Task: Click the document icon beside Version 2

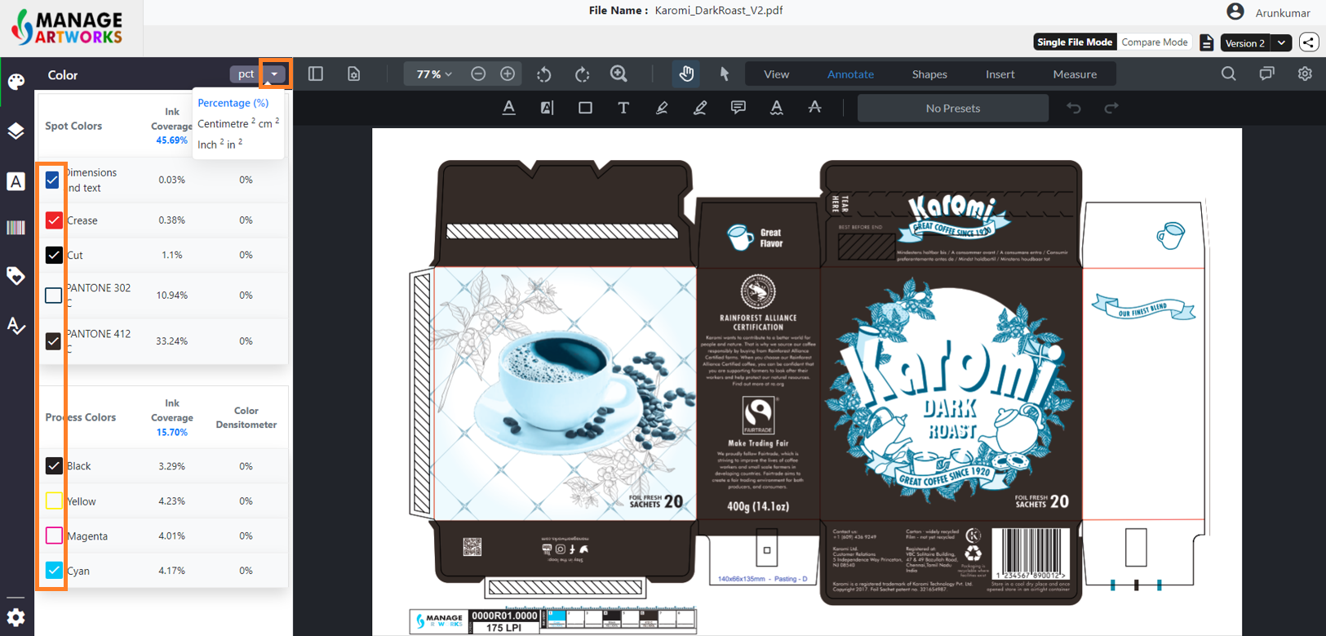Action: (1207, 42)
